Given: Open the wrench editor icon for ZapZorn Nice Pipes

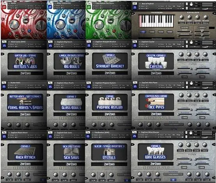Looking at the screenshot, I should coord(135,83).
